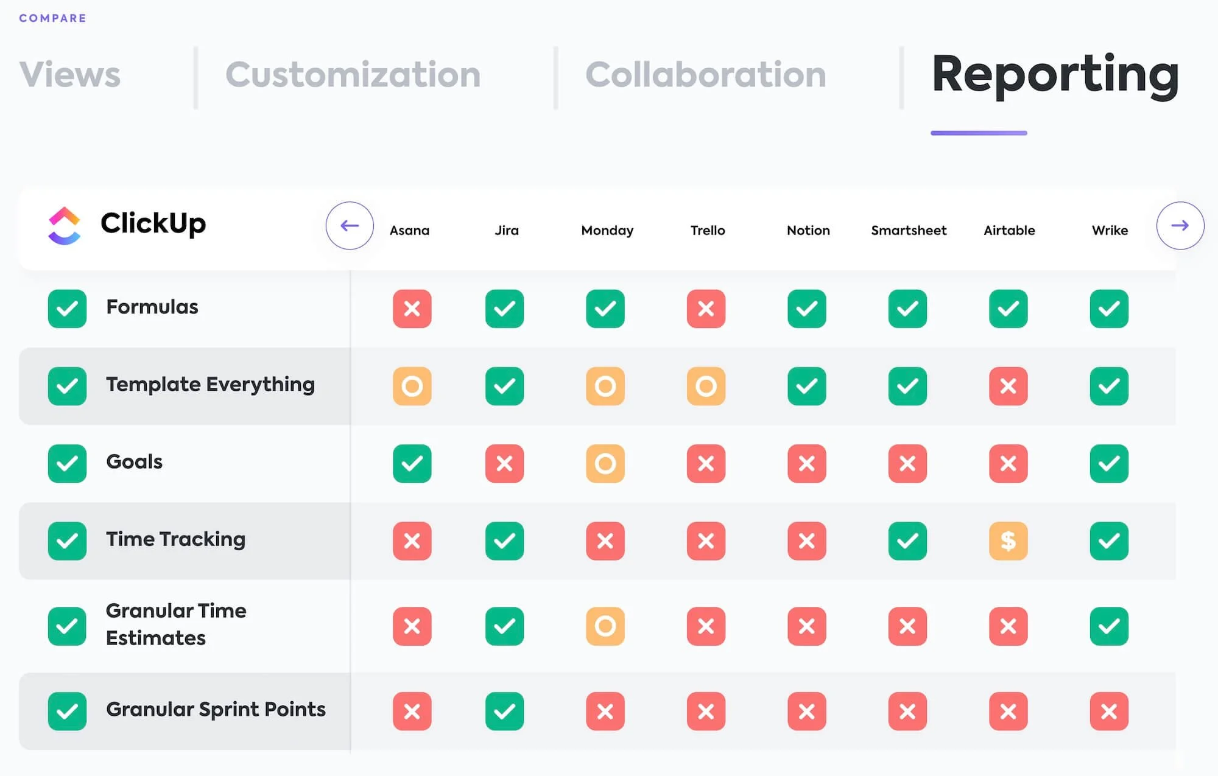
Task: Click ClickUp's green checkbox beside Formulas
Action: pos(67,309)
